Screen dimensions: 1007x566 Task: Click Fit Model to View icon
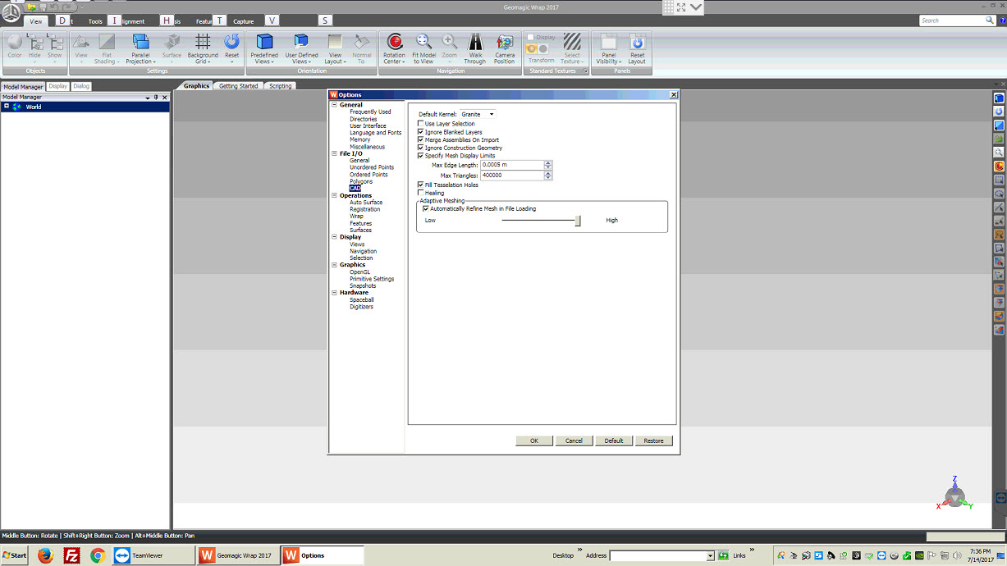[x=423, y=42]
